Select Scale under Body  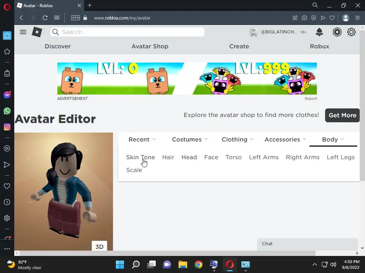tap(134, 170)
